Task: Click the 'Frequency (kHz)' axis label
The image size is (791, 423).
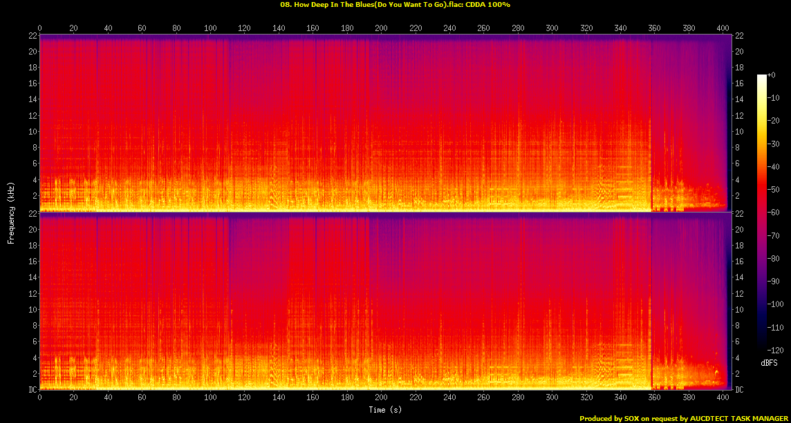Action: click(11, 212)
